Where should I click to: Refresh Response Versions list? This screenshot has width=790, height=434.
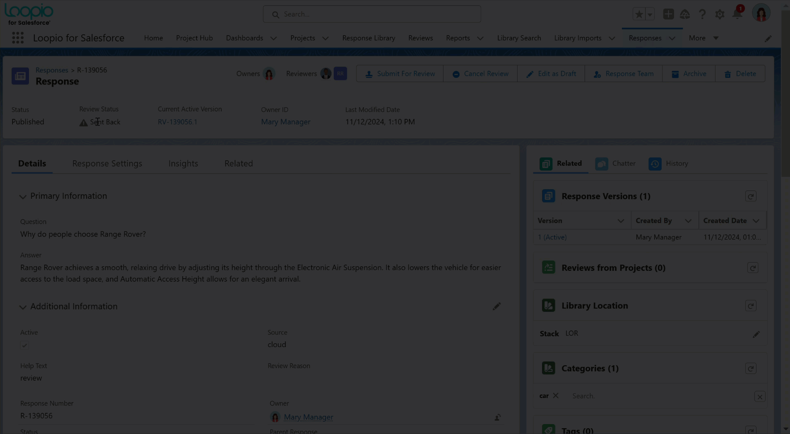point(751,196)
